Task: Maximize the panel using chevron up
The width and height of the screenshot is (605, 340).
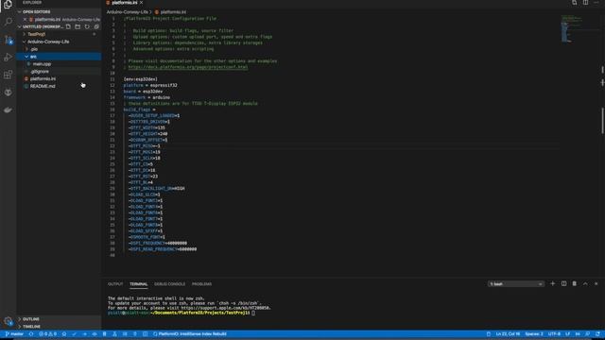Action: pos(585,283)
